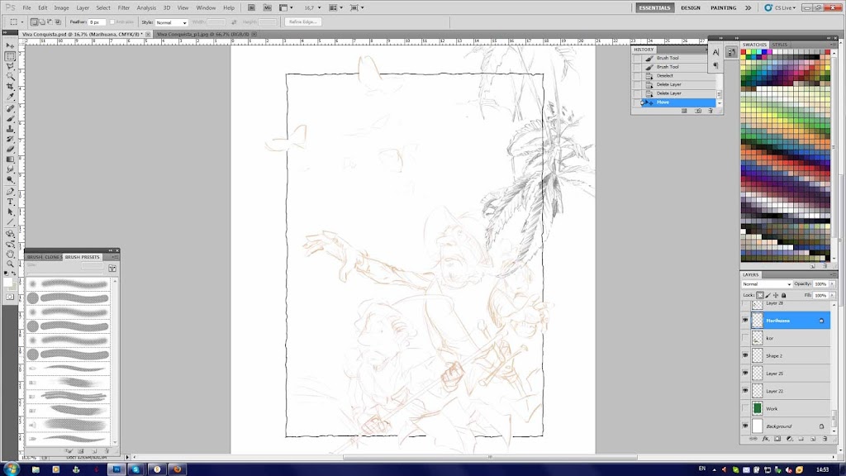Hide the Shape 2 layer
Image resolution: width=846 pixels, height=476 pixels.
(x=745, y=355)
